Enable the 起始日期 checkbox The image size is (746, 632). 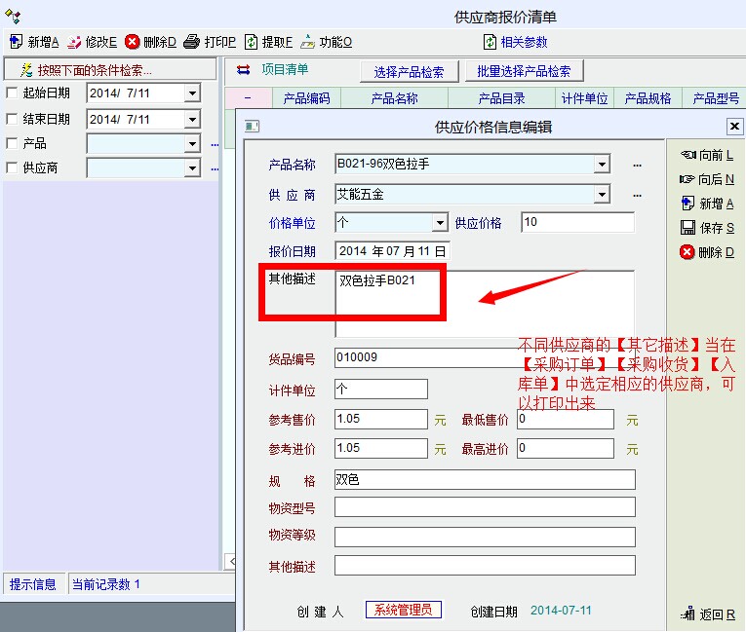12,93
